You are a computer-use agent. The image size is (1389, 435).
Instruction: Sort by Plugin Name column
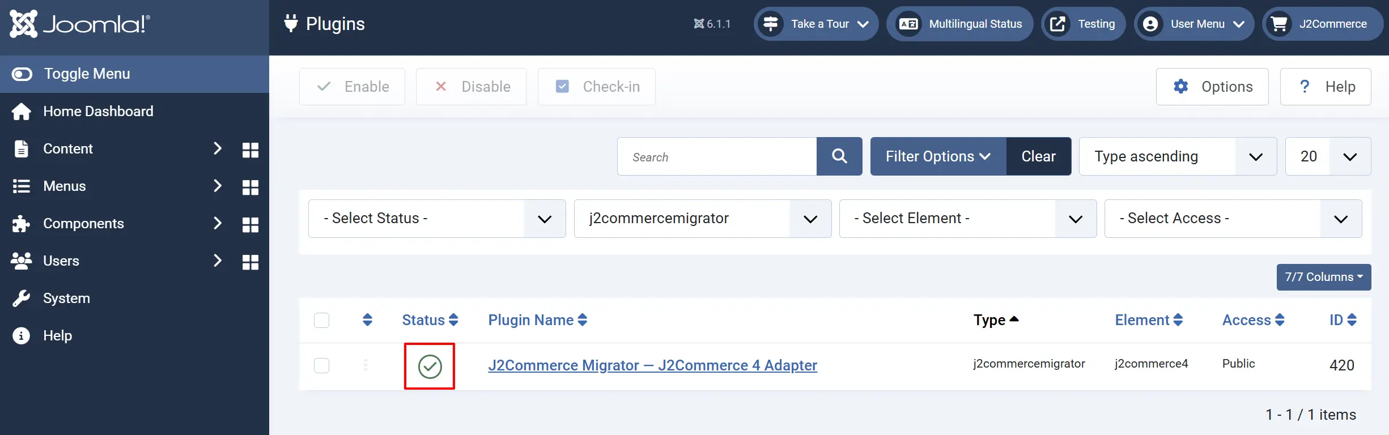[538, 320]
